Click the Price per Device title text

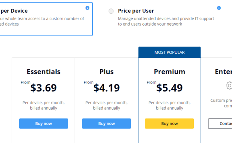click(x=14, y=11)
